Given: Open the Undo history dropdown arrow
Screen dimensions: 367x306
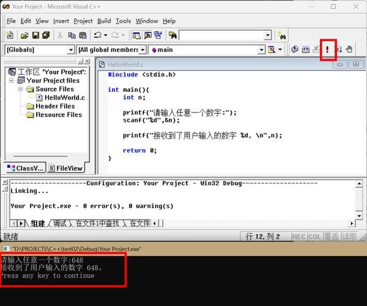Looking at the screenshot, I should pyautogui.click(x=106, y=35).
